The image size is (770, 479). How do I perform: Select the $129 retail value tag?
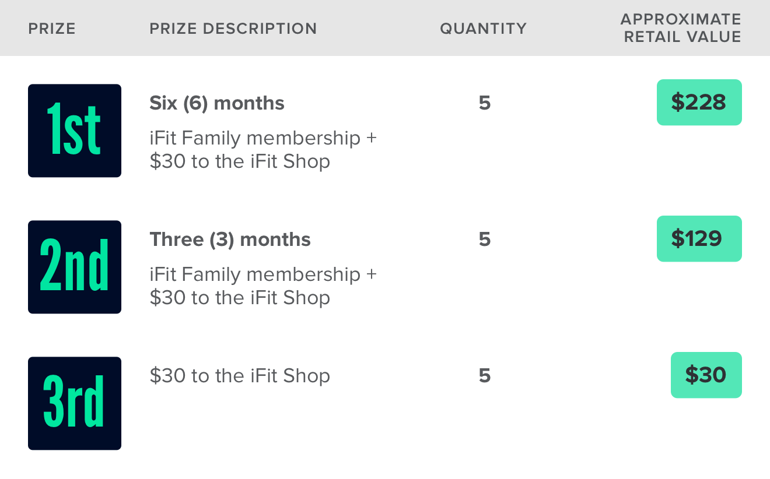point(699,239)
